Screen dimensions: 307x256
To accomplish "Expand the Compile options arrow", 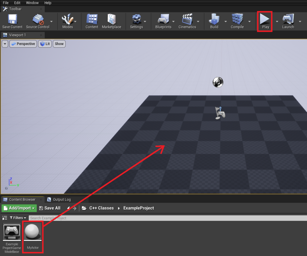I will [249, 21].
